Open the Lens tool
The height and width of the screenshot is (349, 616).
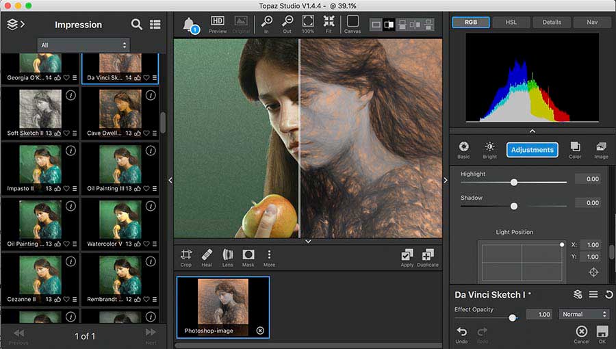click(228, 255)
